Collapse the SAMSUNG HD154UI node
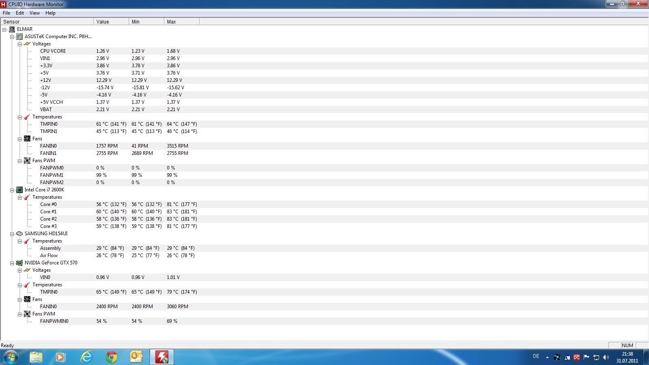The width and height of the screenshot is (649, 365). pos(12,234)
